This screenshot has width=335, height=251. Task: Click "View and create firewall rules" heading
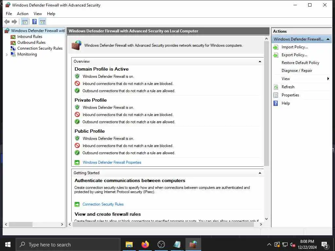[x=107, y=214]
